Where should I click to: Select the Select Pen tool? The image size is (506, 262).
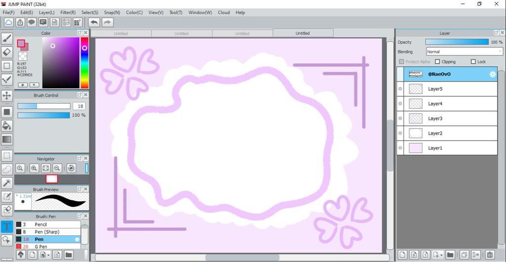7,196
